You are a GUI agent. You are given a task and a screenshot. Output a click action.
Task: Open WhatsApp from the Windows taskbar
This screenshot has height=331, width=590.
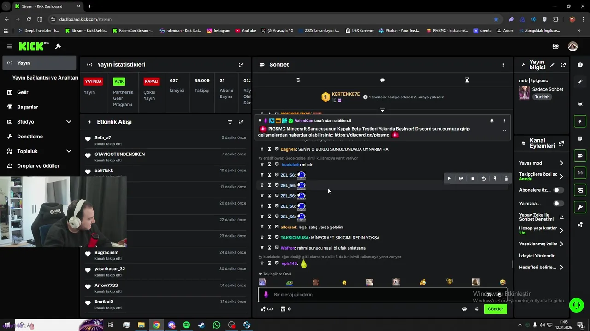click(x=217, y=325)
